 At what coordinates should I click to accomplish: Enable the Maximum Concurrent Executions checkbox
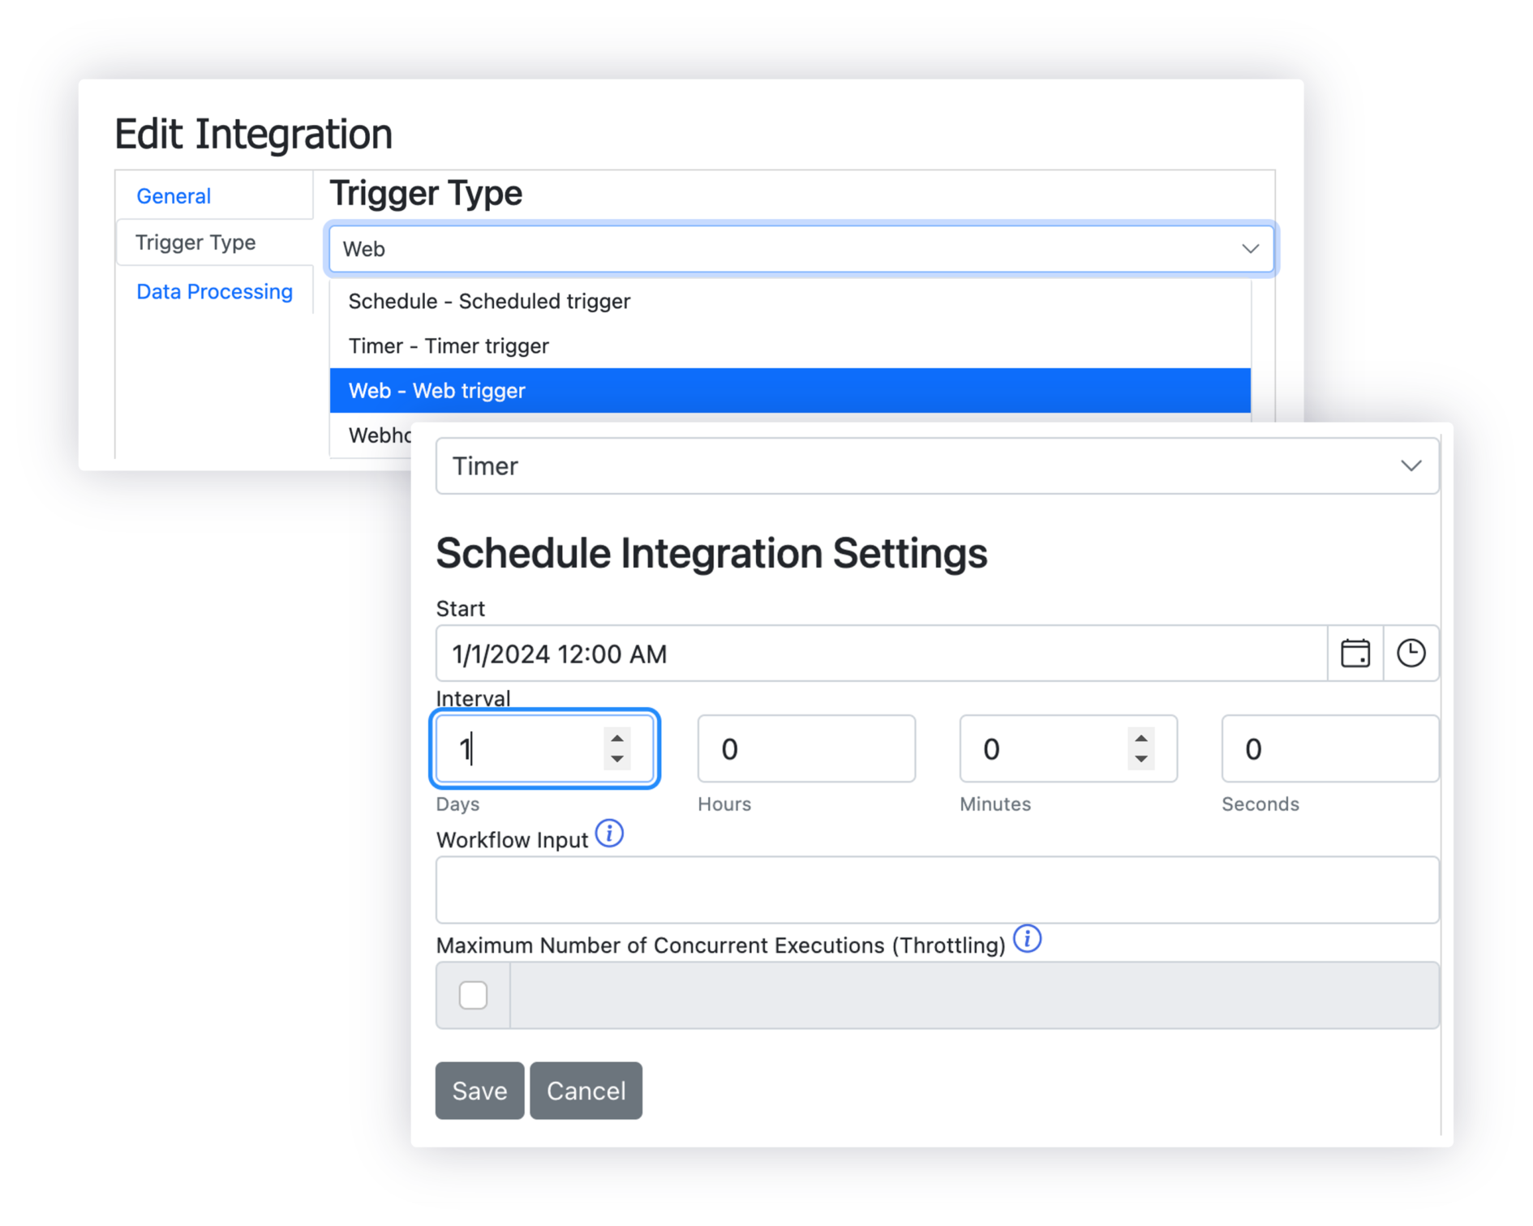473,994
